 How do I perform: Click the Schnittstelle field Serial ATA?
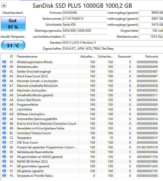click(x=85, y=25)
